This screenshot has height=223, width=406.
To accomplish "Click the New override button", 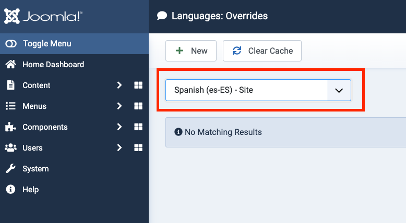I will (x=192, y=51).
